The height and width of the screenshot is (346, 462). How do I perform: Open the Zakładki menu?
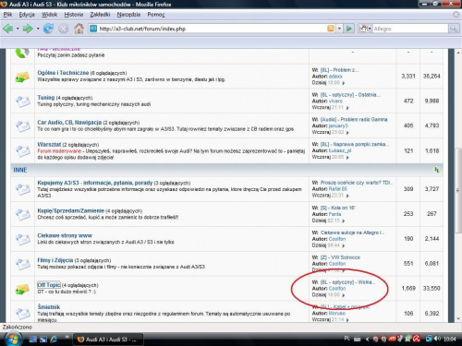click(100, 15)
